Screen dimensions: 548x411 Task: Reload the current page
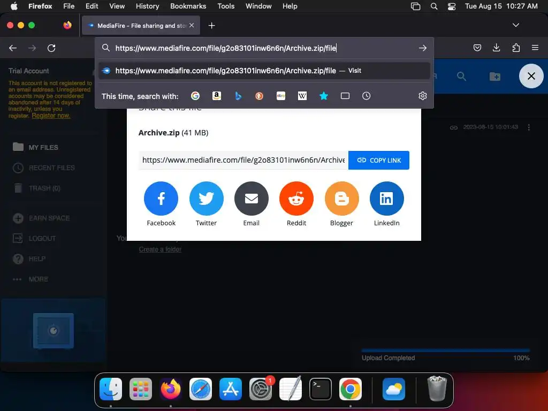tap(51, 48)
